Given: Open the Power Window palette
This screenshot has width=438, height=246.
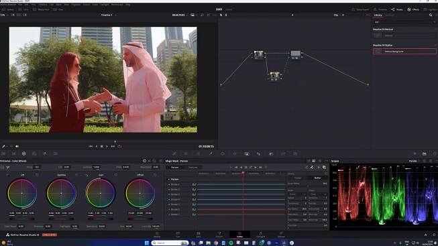Looking at the screenshot, I should tap(223, 153).
